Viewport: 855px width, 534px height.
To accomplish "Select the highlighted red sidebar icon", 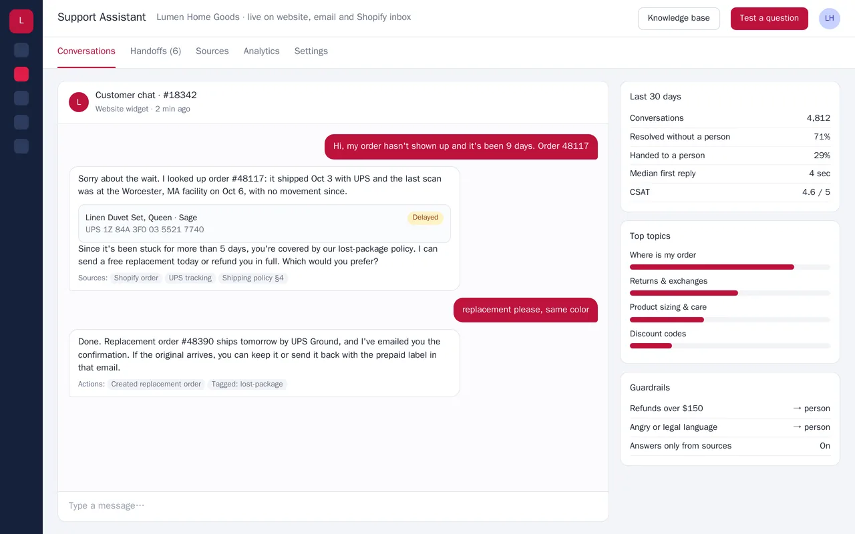I will click(21, 74).
